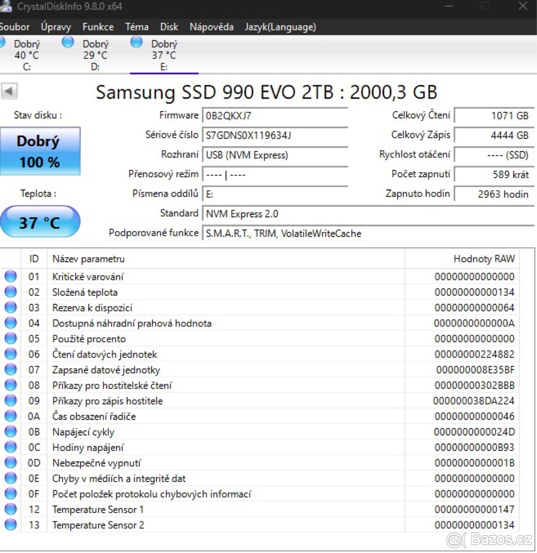537x553 pixels.
Task: Click the status dot beside Temperature Sensor 1
Action: coord(10,508)
